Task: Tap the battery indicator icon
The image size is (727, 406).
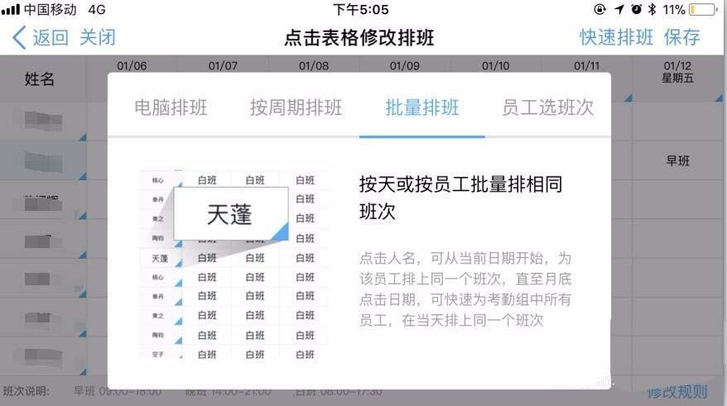Action: click(703, 9)
